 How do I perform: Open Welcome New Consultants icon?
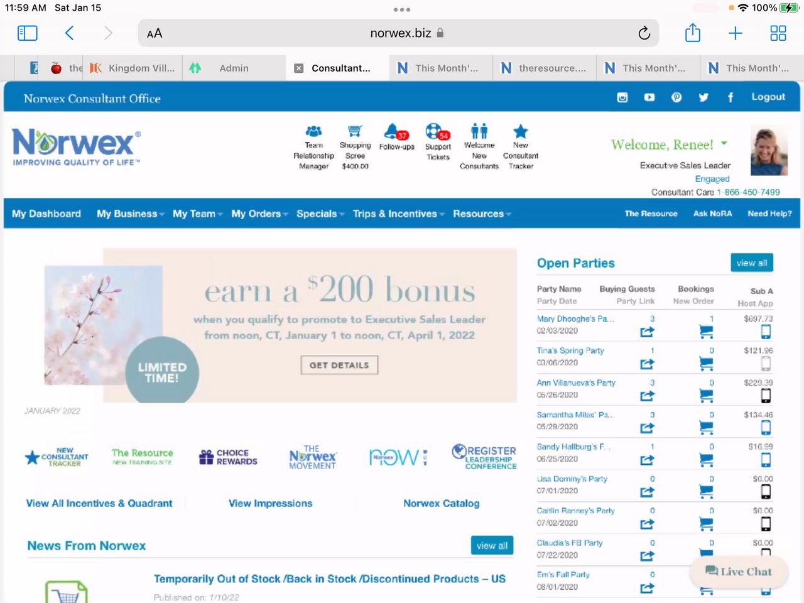[x=479, y=131]
